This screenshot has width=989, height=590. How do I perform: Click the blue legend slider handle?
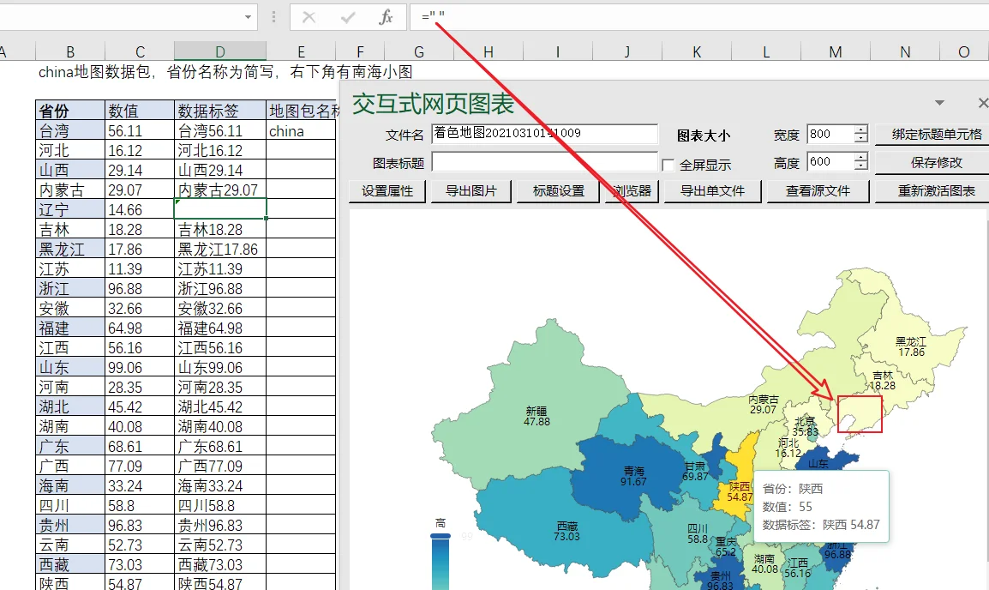[441, 536]
